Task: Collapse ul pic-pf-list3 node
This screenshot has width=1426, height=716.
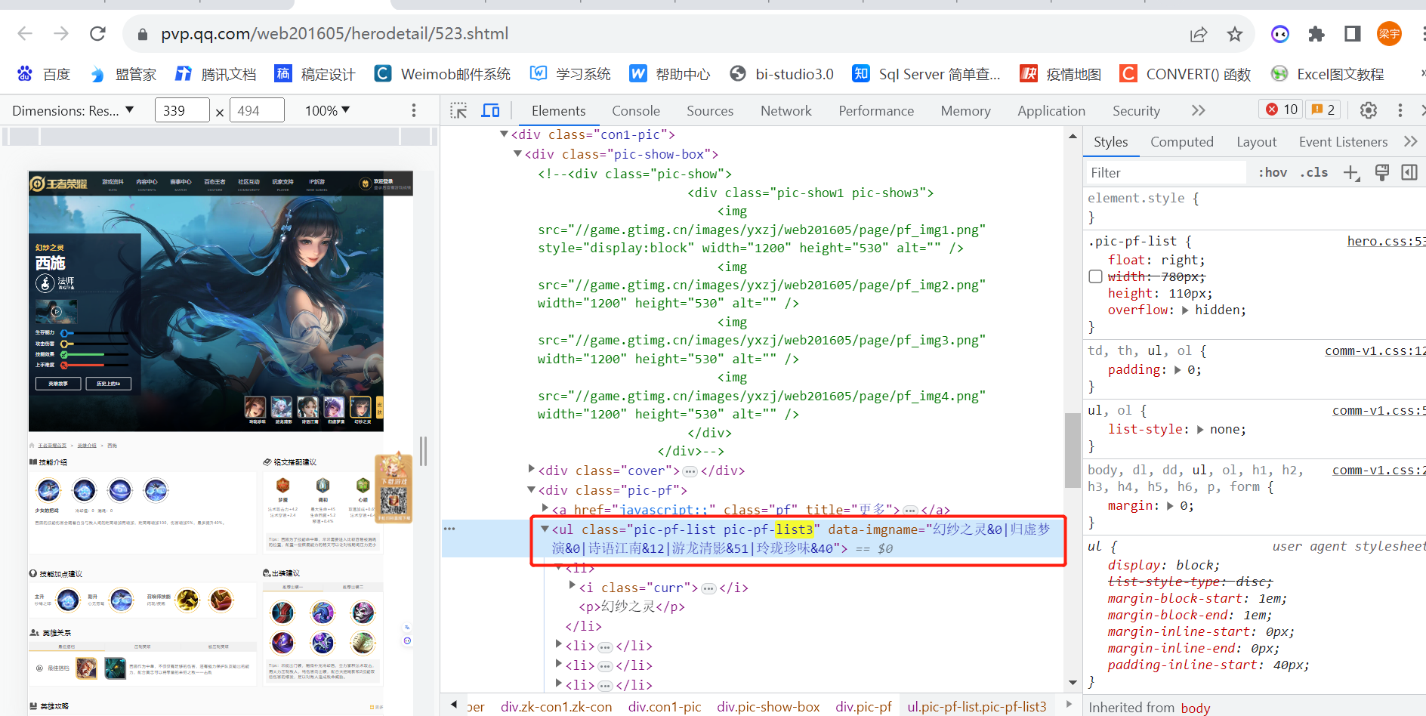Action: (545, 529)
